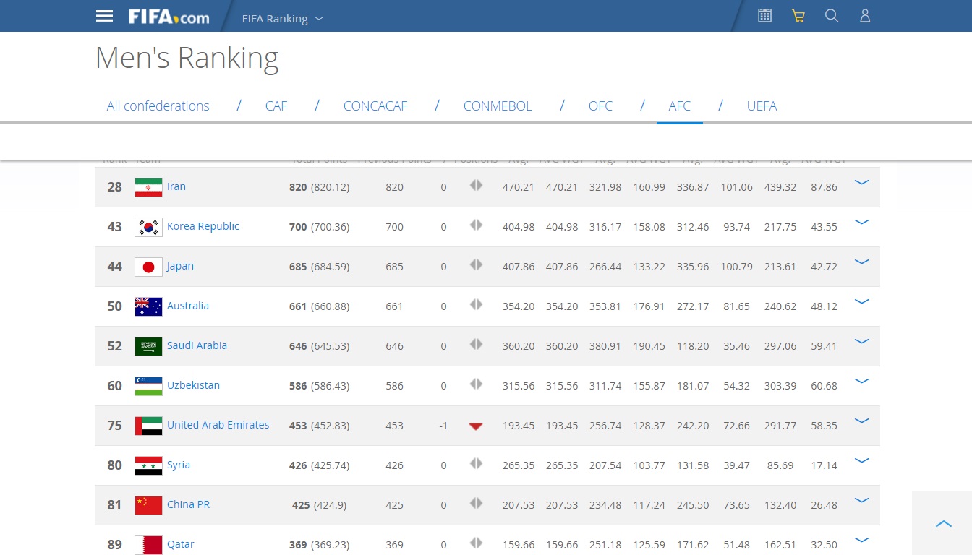Expand the Iran row details

pyautogui.click(x=861, y=183)
